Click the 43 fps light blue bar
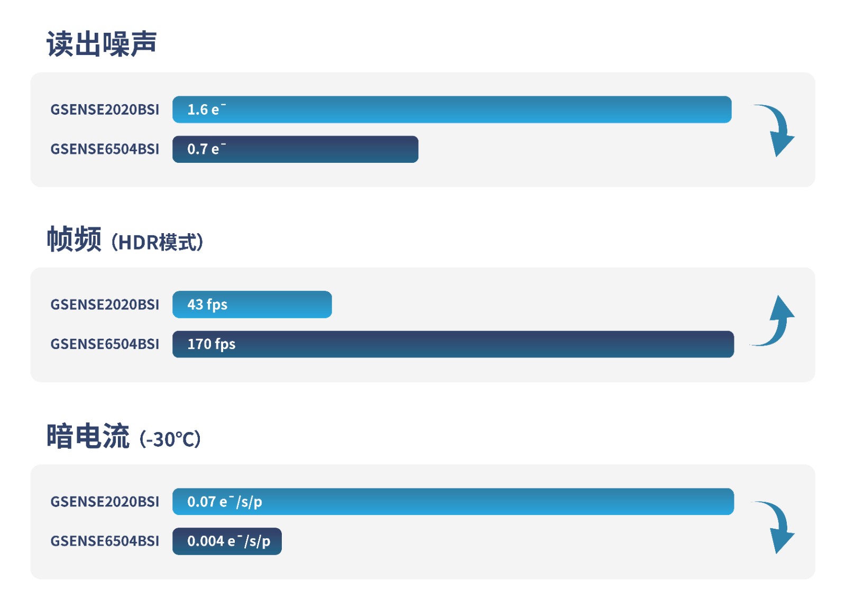 252,305
